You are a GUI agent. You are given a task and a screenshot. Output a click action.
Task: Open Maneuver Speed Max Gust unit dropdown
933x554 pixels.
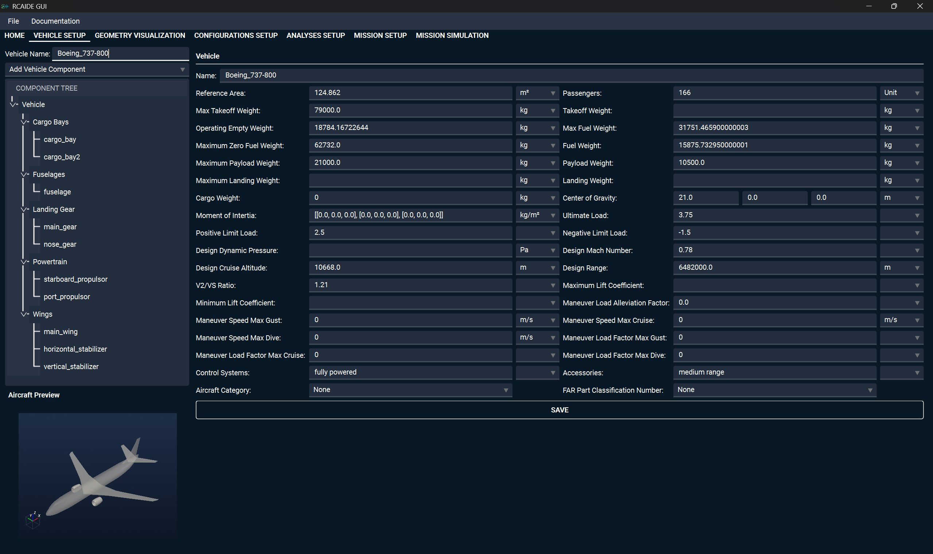tap(537, 320)
